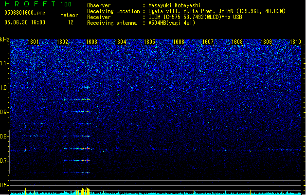Image resolution: width=306 pixels, height=195 pixels.
Task: Click the date stamp 05.06.30 16:00
Action: (x=25, y=22)
